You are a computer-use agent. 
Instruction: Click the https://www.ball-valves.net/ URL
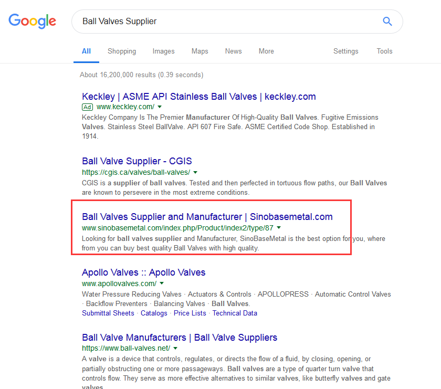(126, 348)
